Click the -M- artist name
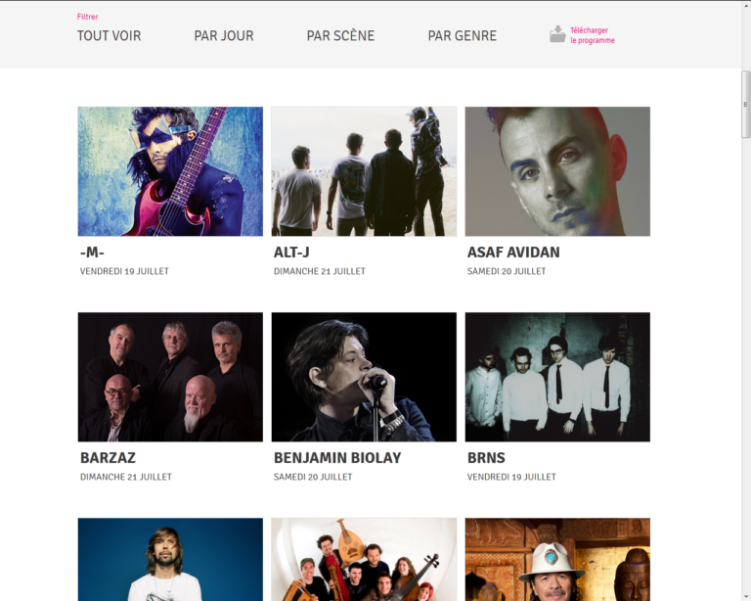Viewport: 751px width, 601px height. point(92,253)
